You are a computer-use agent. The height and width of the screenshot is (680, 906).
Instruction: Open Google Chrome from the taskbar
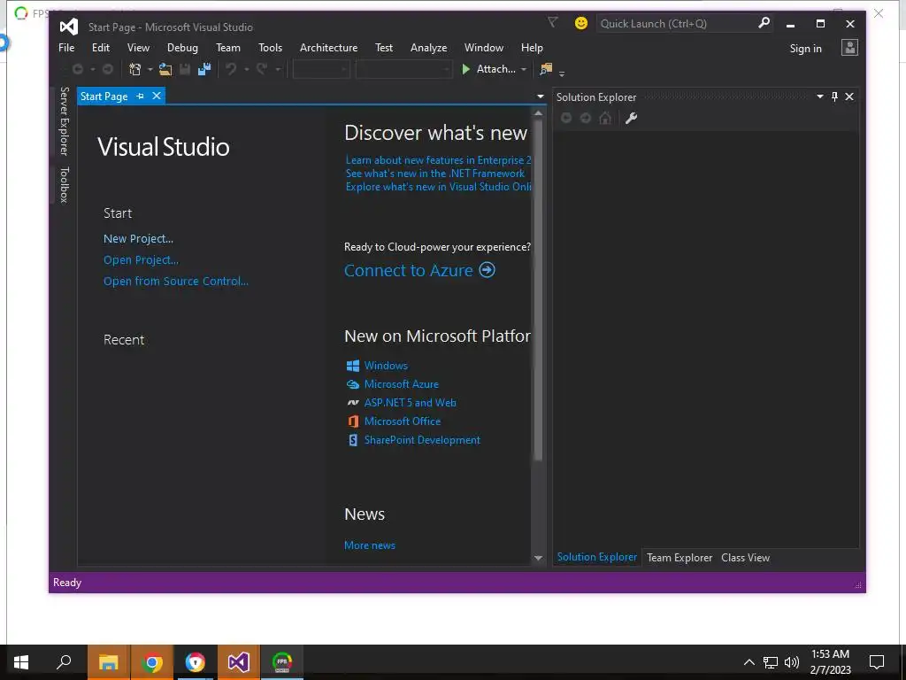[152, 662]
